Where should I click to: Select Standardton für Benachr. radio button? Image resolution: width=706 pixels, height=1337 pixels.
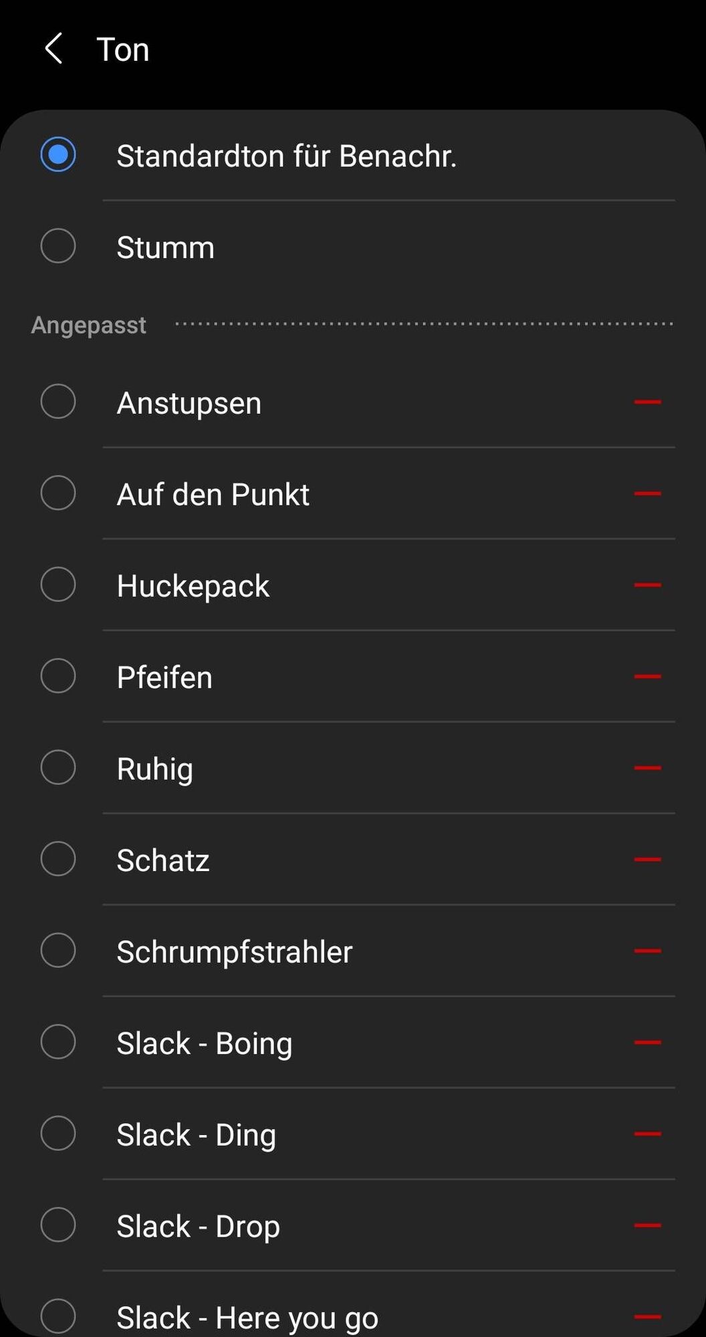point(58,154)
